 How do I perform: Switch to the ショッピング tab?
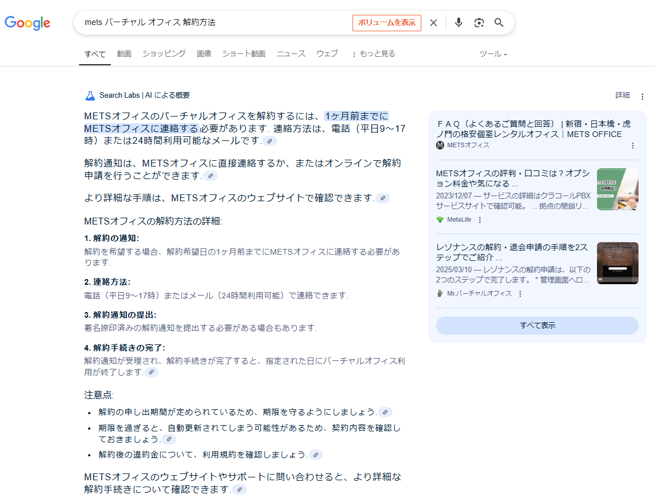pyautogui.click(x=164, y=54)
